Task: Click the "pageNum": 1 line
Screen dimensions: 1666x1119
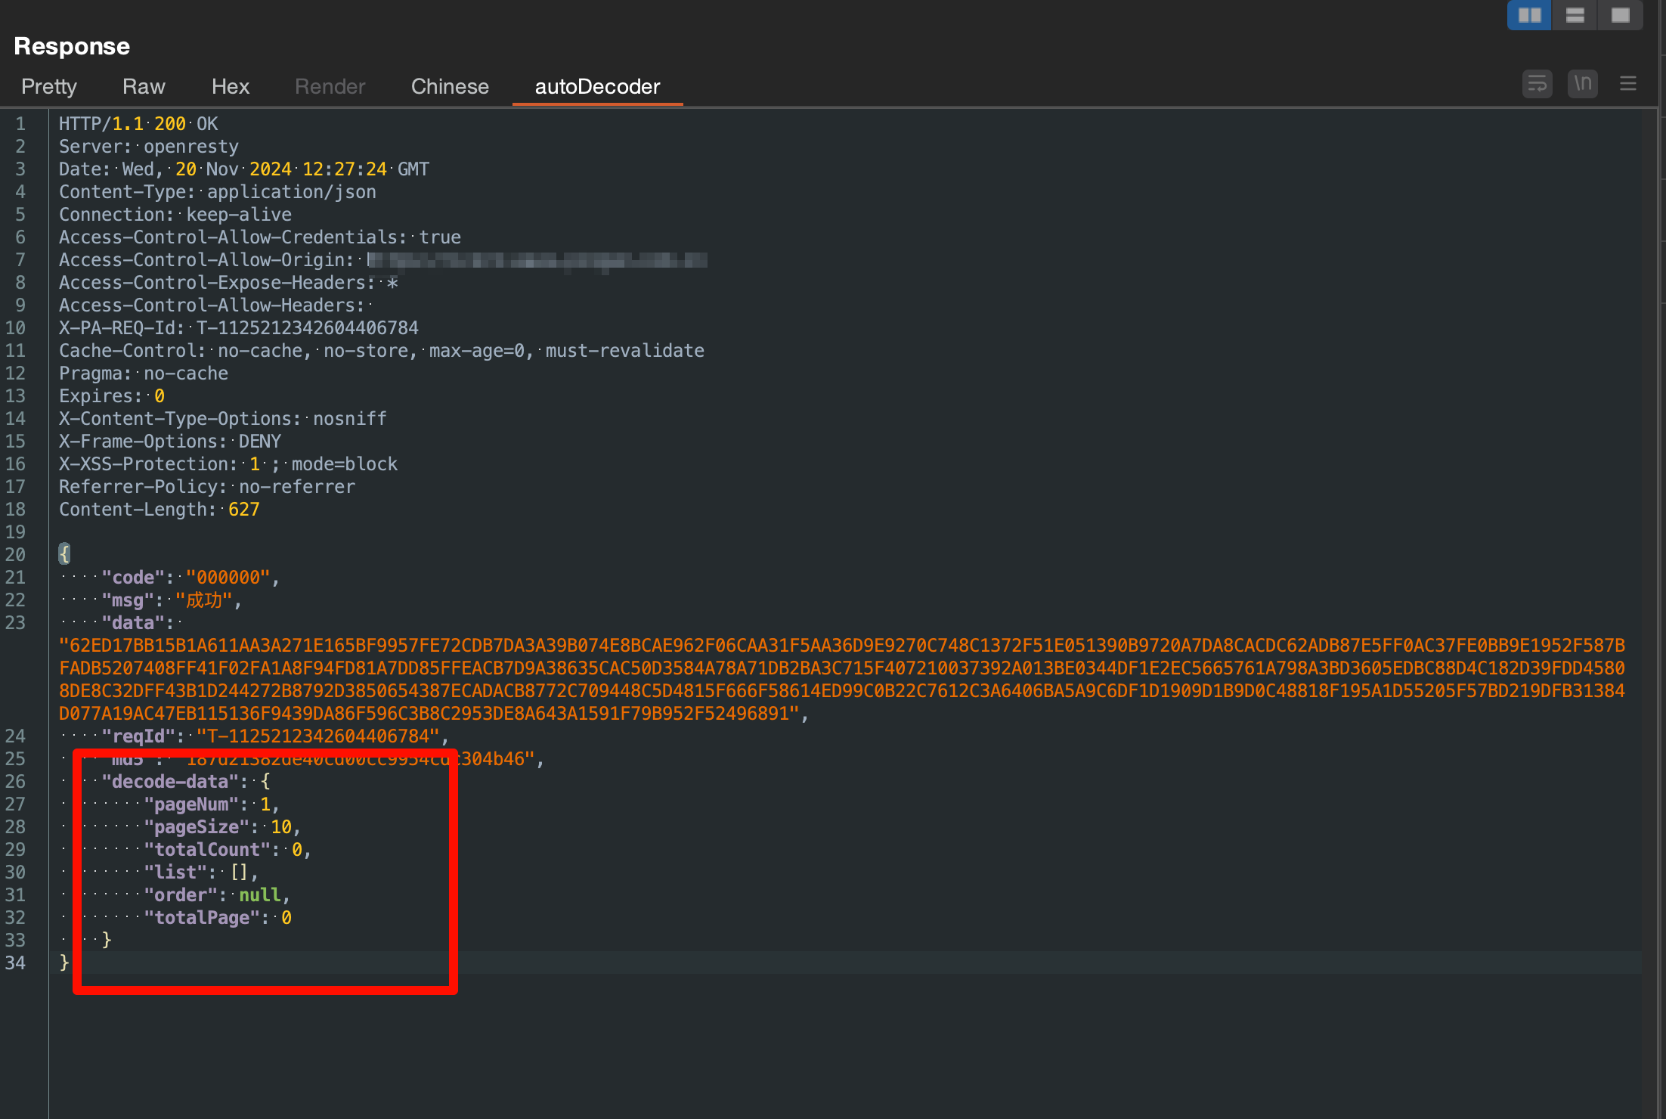Action: pos(212,804)
